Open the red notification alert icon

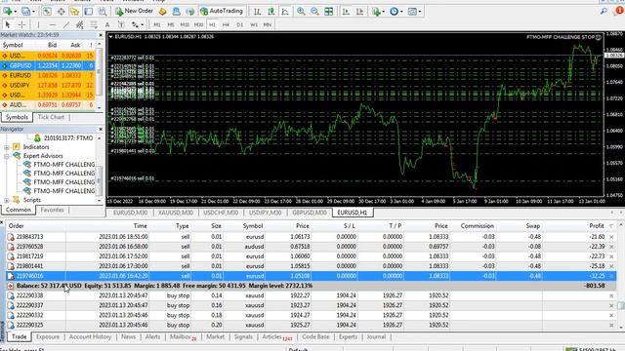(x=619, y=11)
